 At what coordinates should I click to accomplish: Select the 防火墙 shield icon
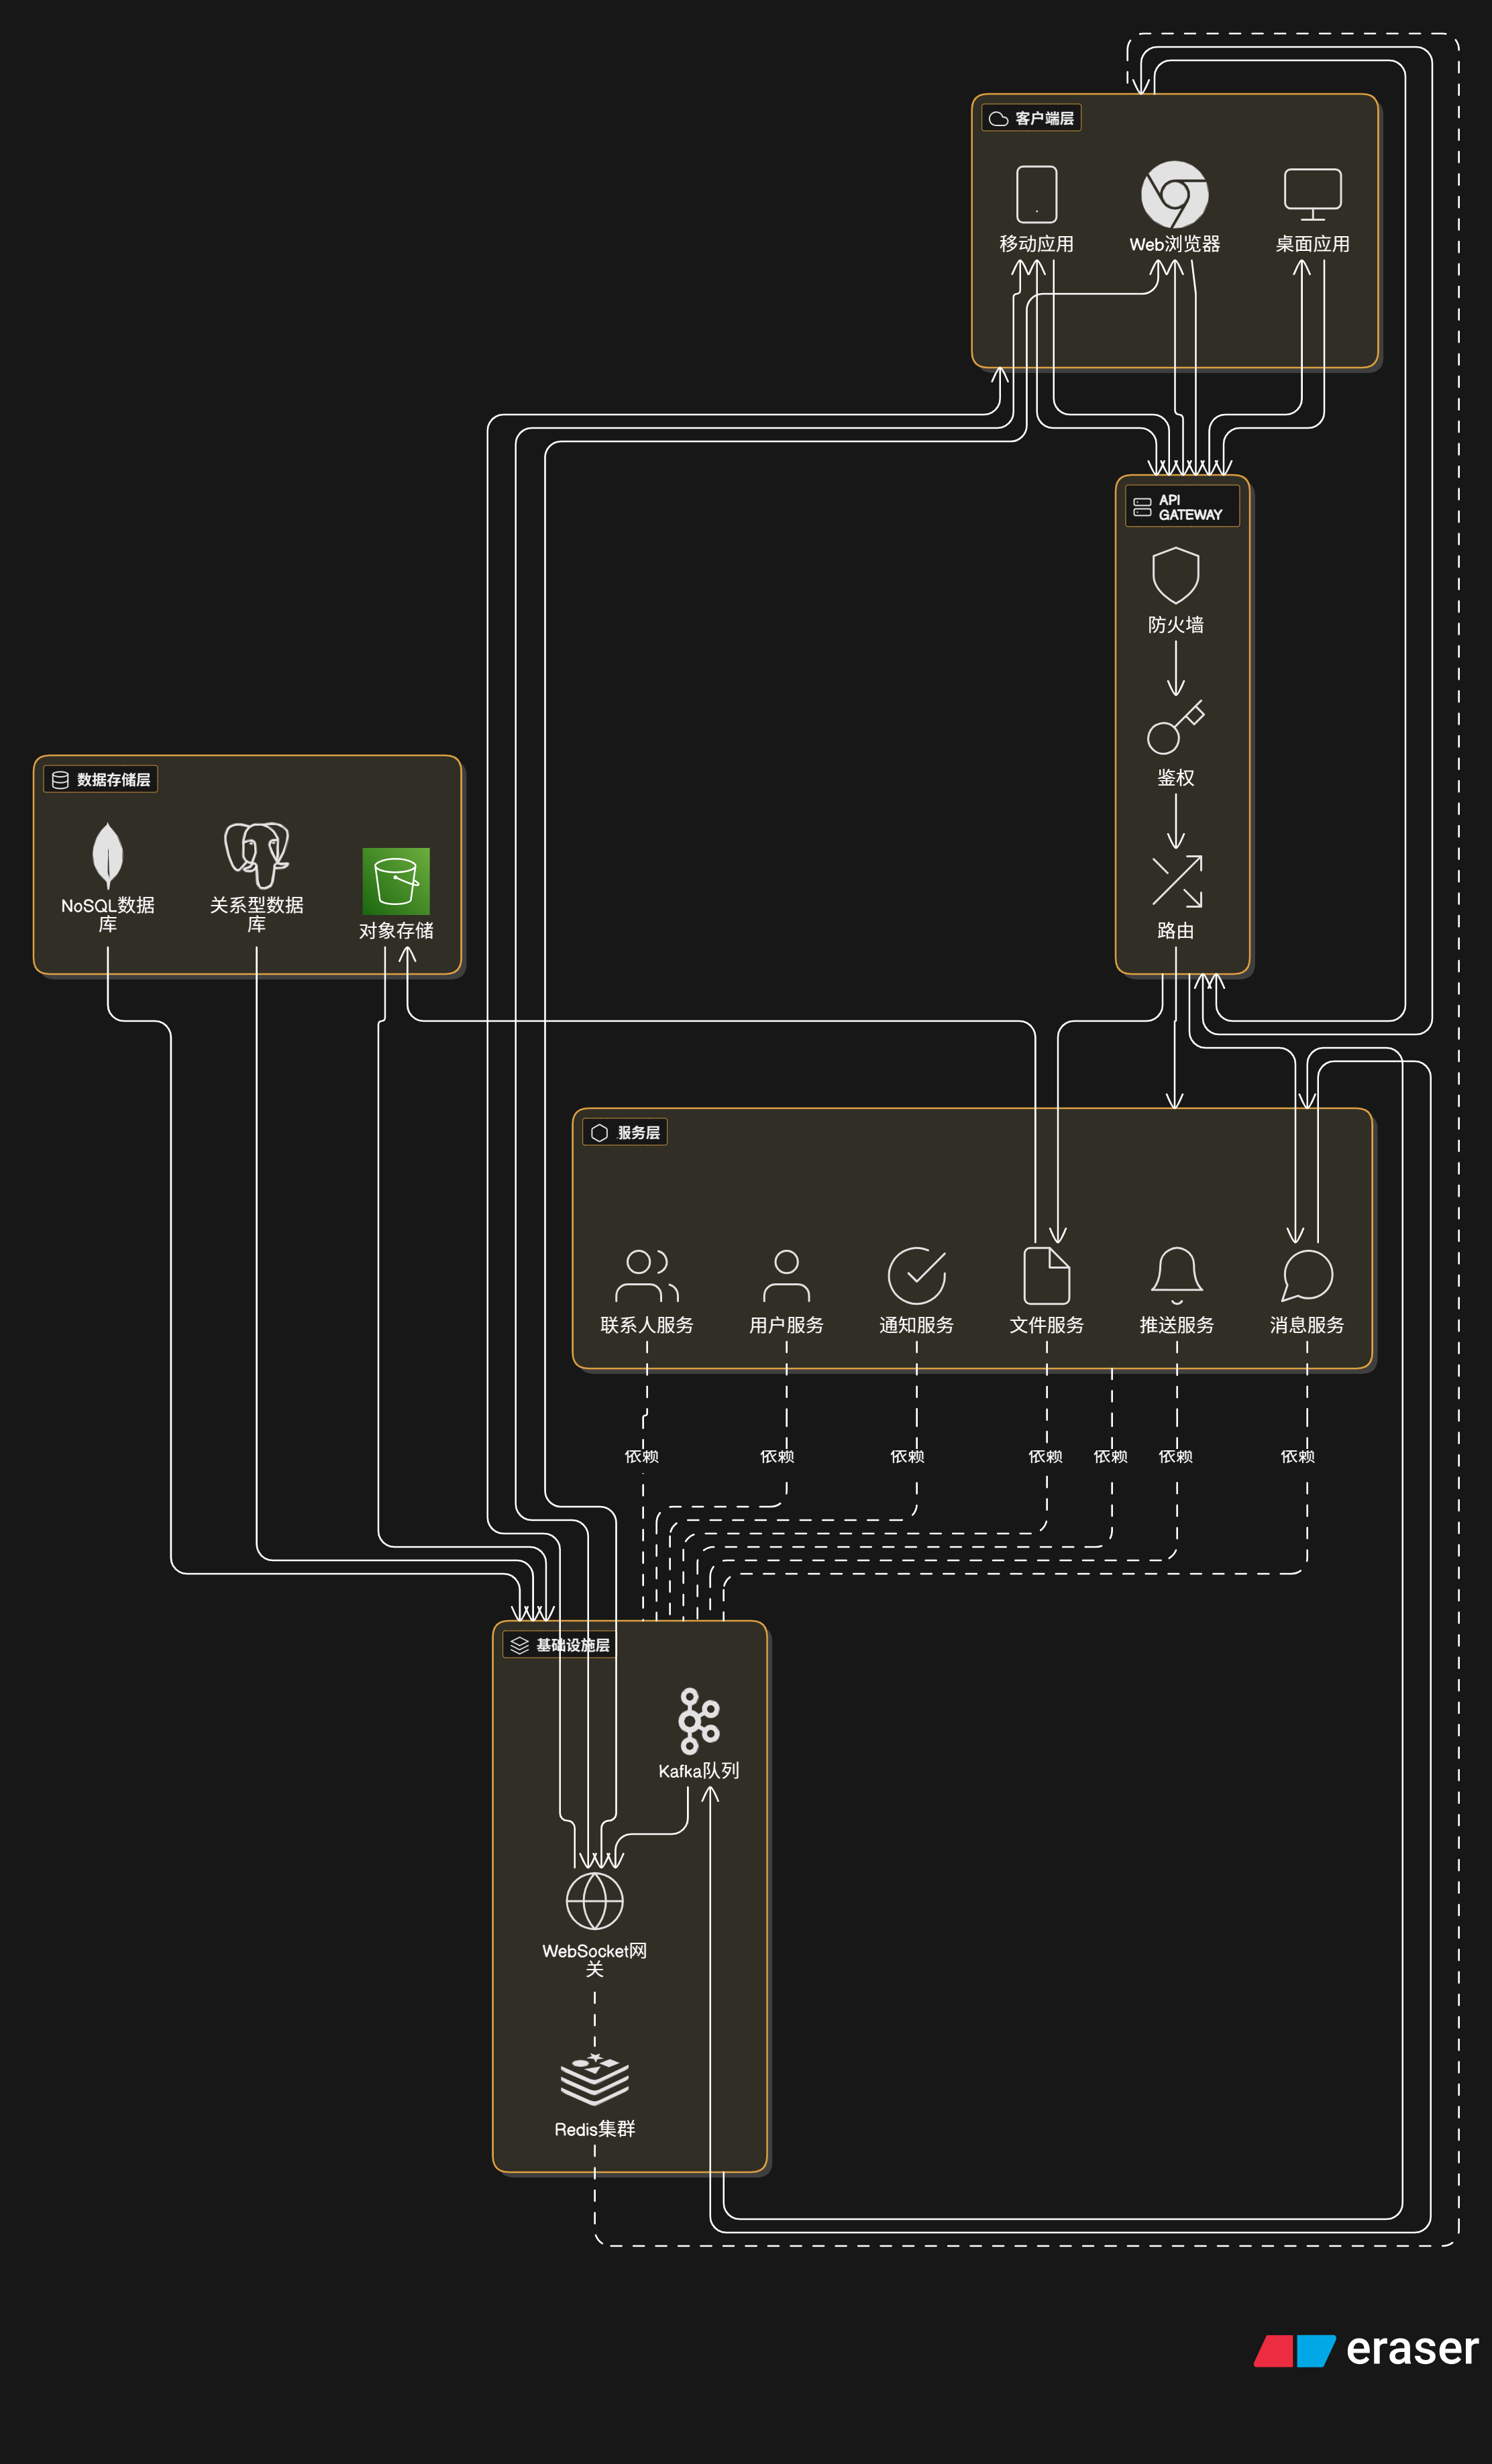[x=1175, y=575]
